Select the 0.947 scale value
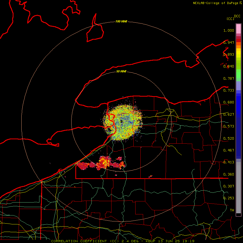Viewport: 243px width, 243px height. point(229,42)
